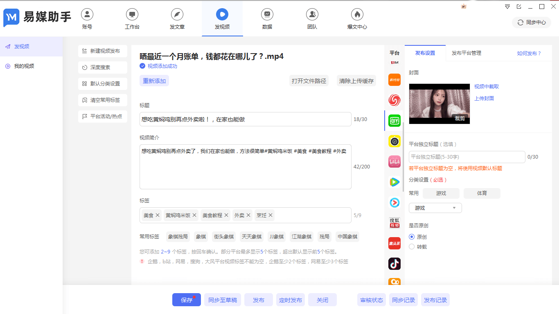Screen dimensions: 559x314
Task: Select the 转载 repost radio button
Action: pos(412,246)
